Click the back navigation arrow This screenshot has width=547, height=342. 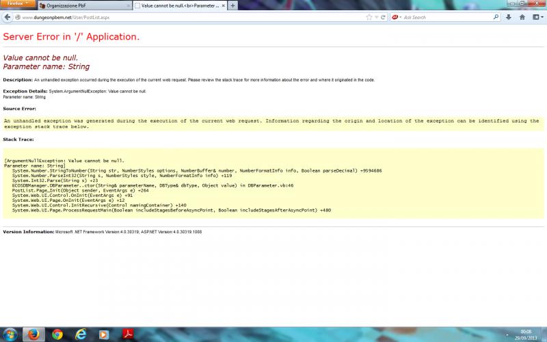point(8,17)
